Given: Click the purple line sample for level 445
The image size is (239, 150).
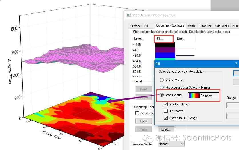Looking at the screenshot, I should (185, 50).
